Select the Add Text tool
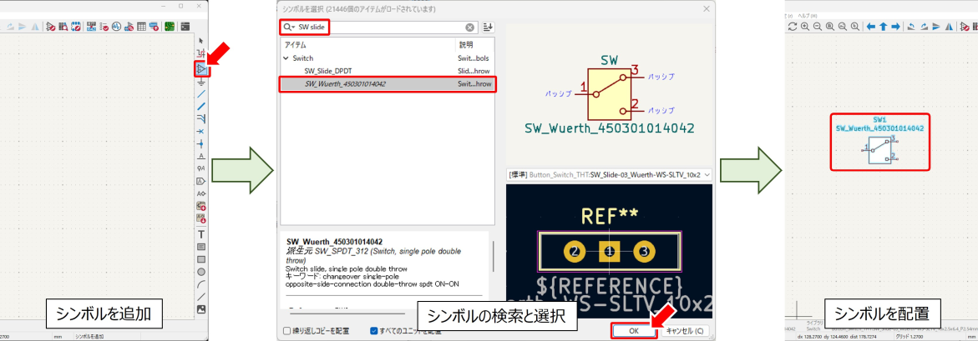The width and height of the screenshot is (978, 341). 200,234
